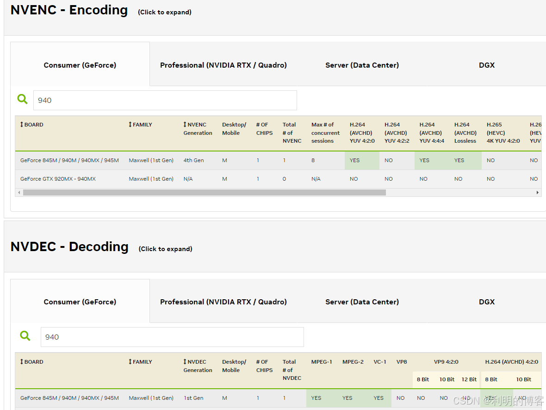Sort by NVENC Generation column
Screen dimensions: 546x410
click(198, 129)
